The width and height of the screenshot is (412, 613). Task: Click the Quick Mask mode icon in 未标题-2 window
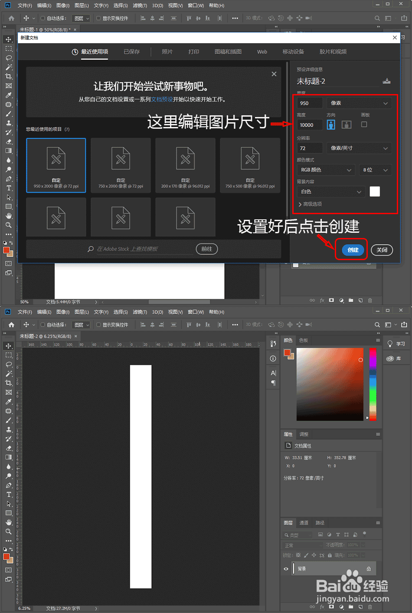click(x=9, y=570)
